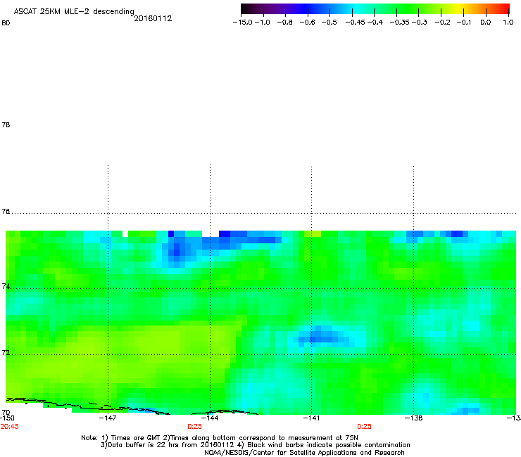521x457 pixels.
Task: Click the red end of the color scale
Action: point(502,8)
